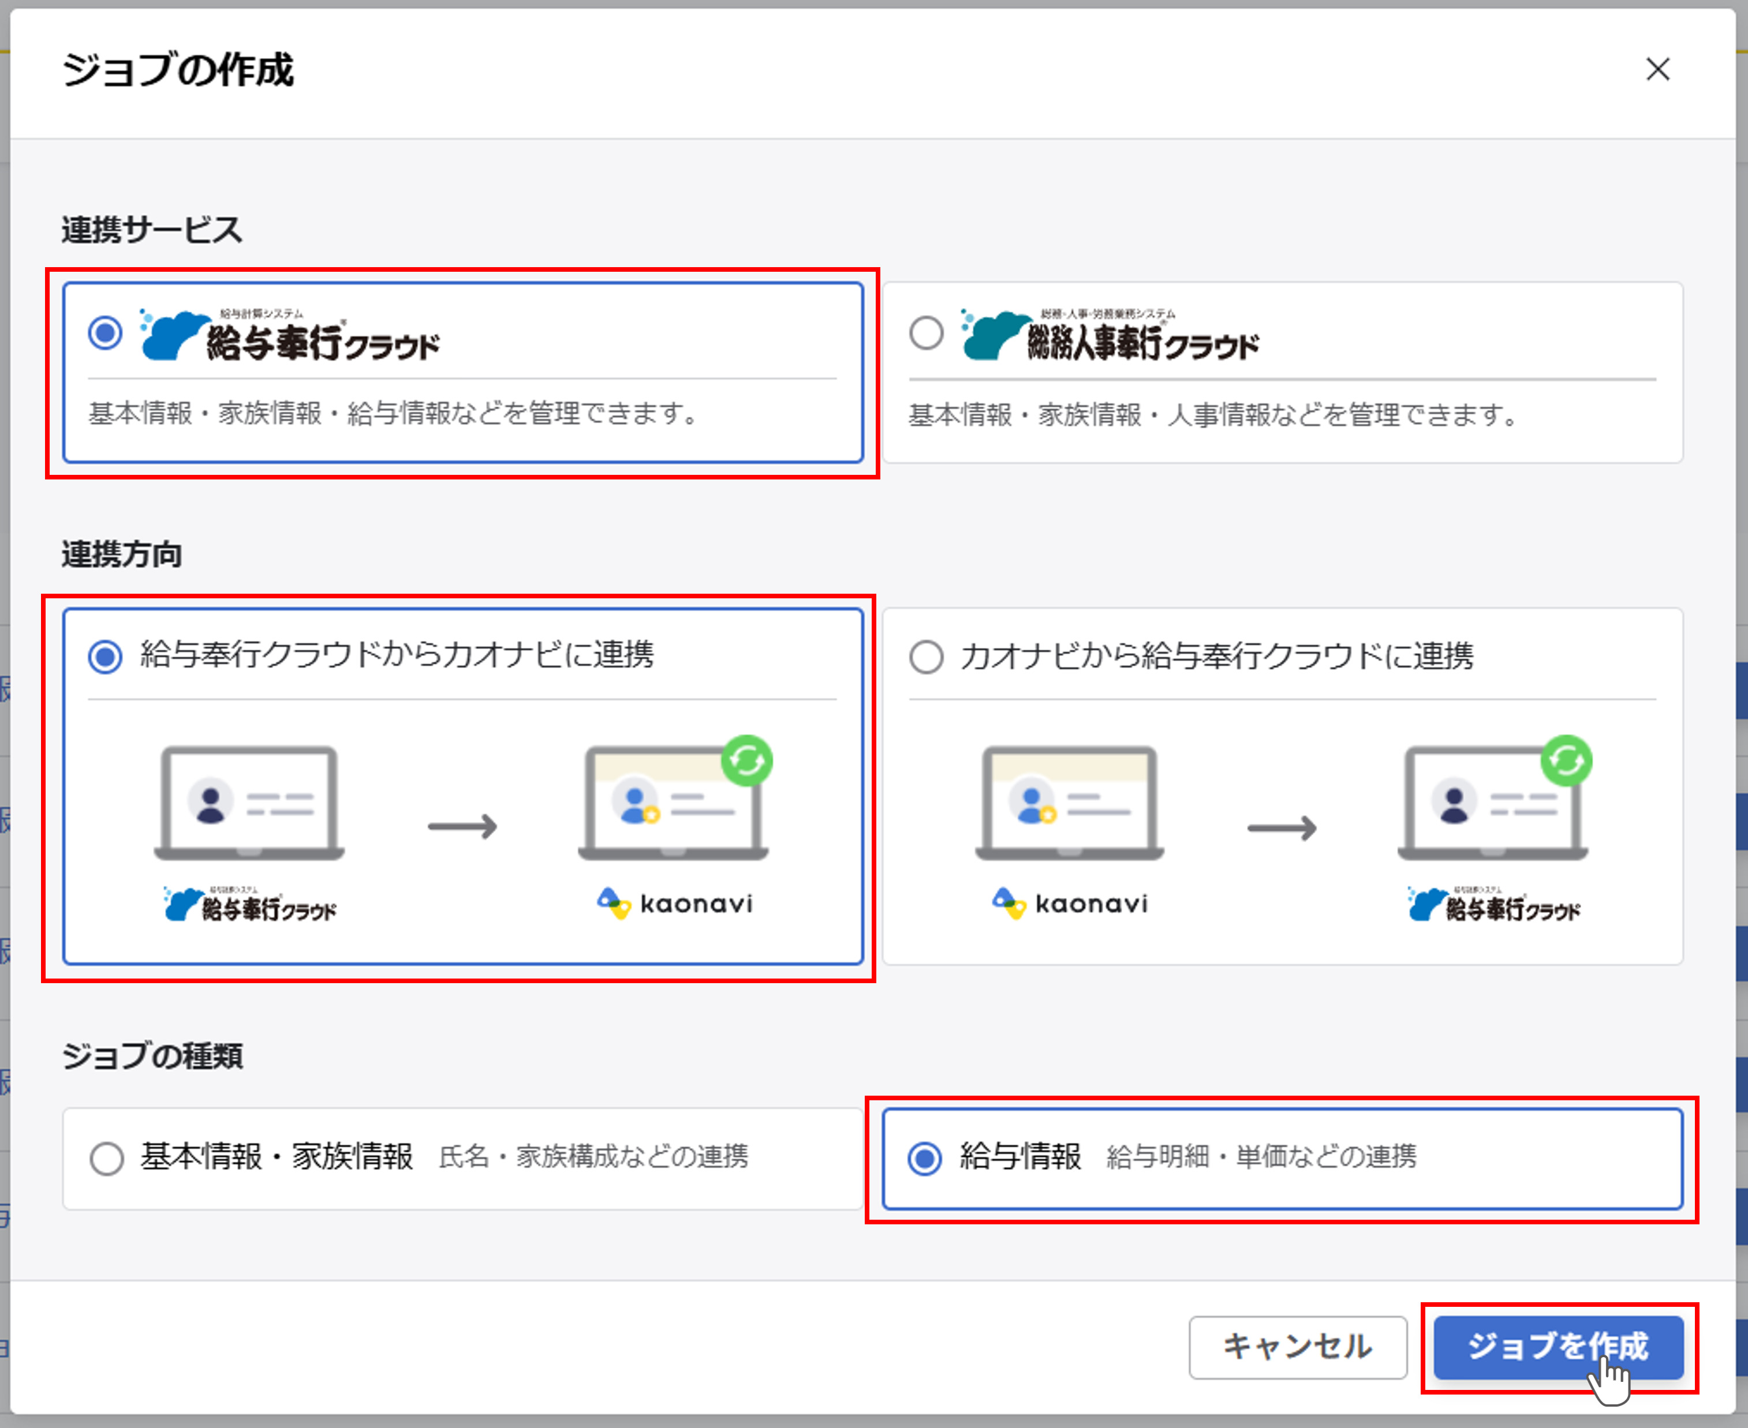Click the 給与奉行クラウド logo in service card

coord(290,336)
